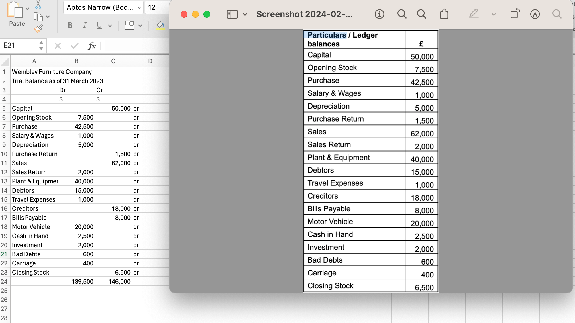The height and width of the screenshot is (323, 575).
Task: Cancel the cell entry with the X button
Action: tap(58, 46)
